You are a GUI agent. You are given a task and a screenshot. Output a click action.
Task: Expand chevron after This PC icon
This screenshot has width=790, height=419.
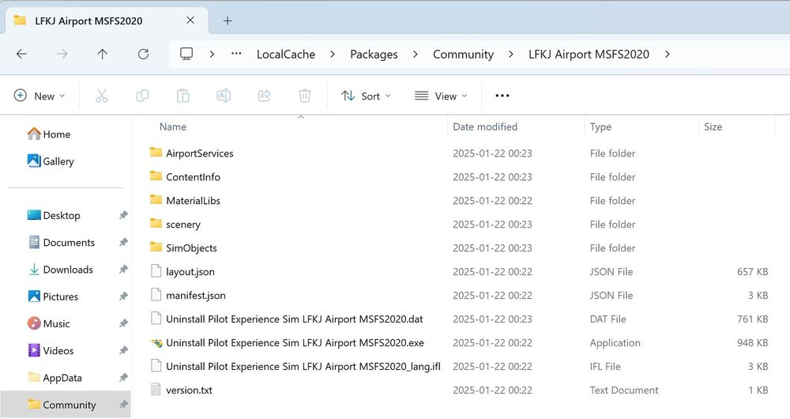(212, 54)
